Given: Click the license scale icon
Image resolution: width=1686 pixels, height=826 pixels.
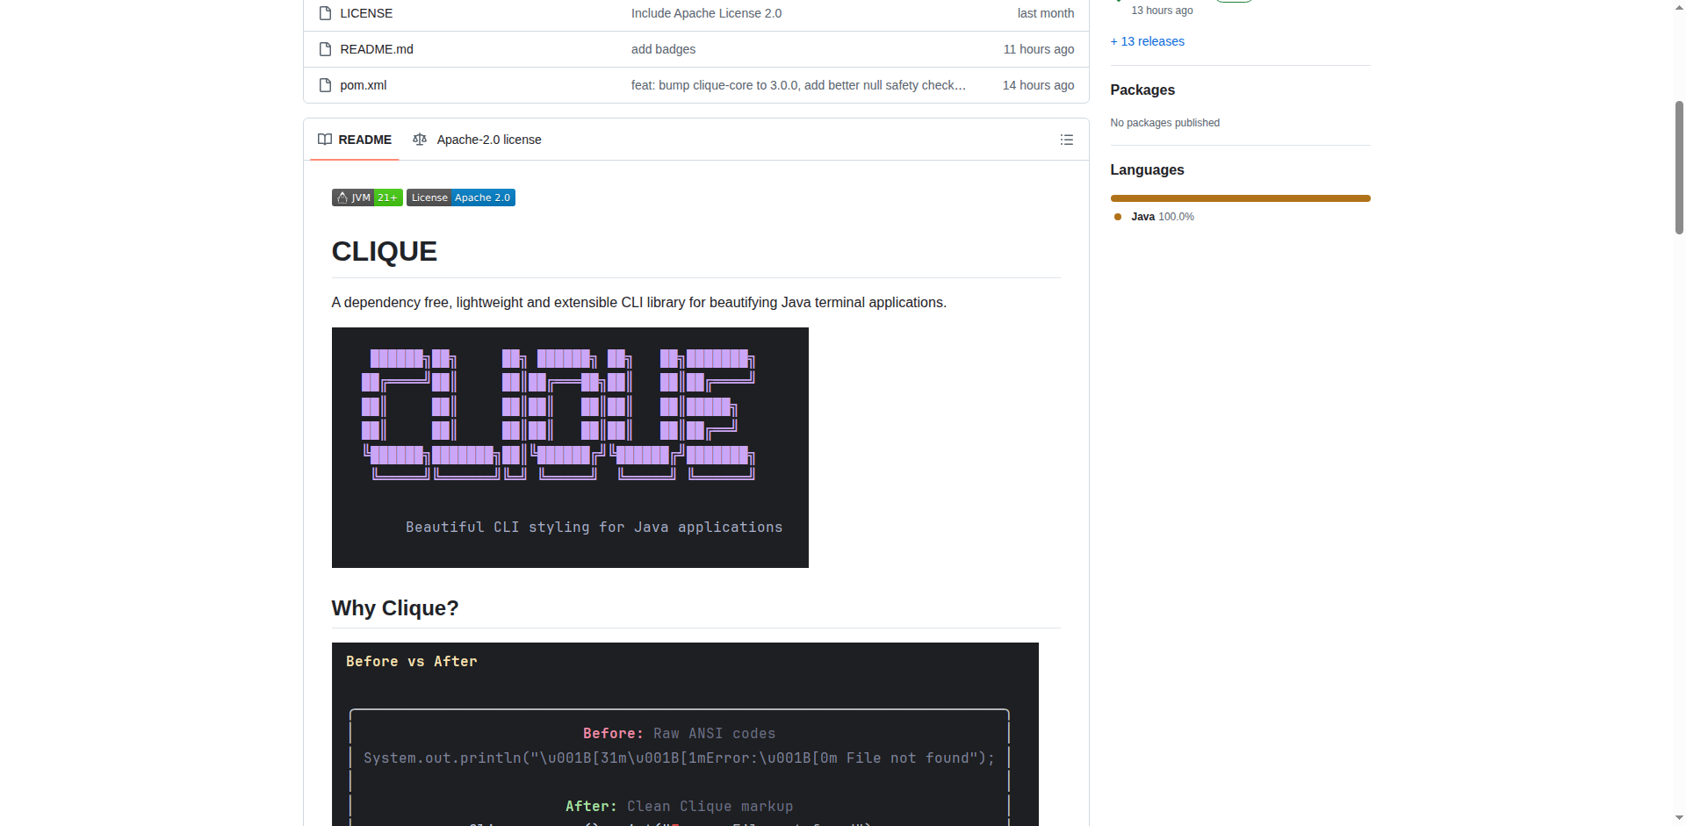Looking at the screenshot, I should point(420,140).
